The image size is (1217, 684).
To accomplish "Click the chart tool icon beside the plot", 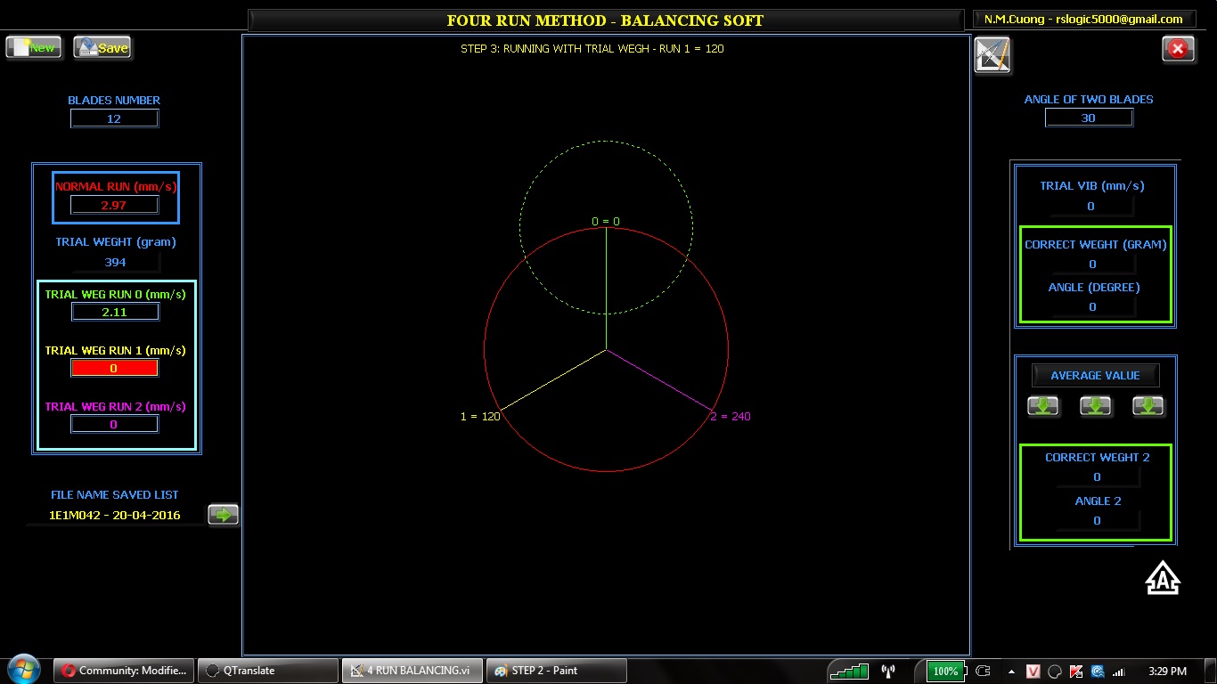I will (992, 55).
